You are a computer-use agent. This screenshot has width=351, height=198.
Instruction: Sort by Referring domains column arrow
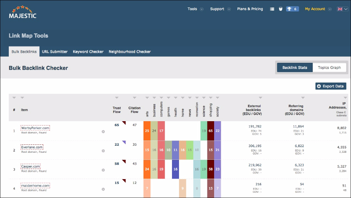tap(303, 97)
